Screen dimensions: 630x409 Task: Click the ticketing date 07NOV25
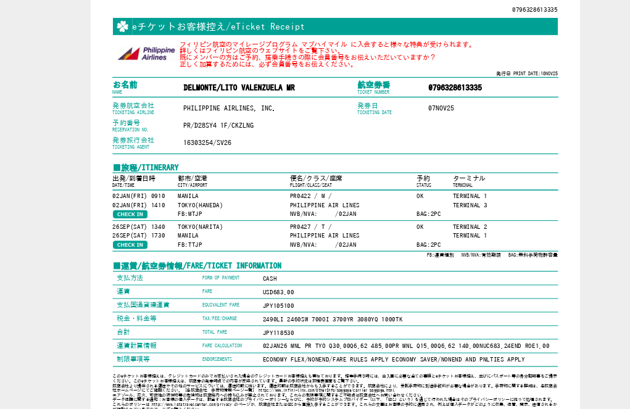point(441,108)
